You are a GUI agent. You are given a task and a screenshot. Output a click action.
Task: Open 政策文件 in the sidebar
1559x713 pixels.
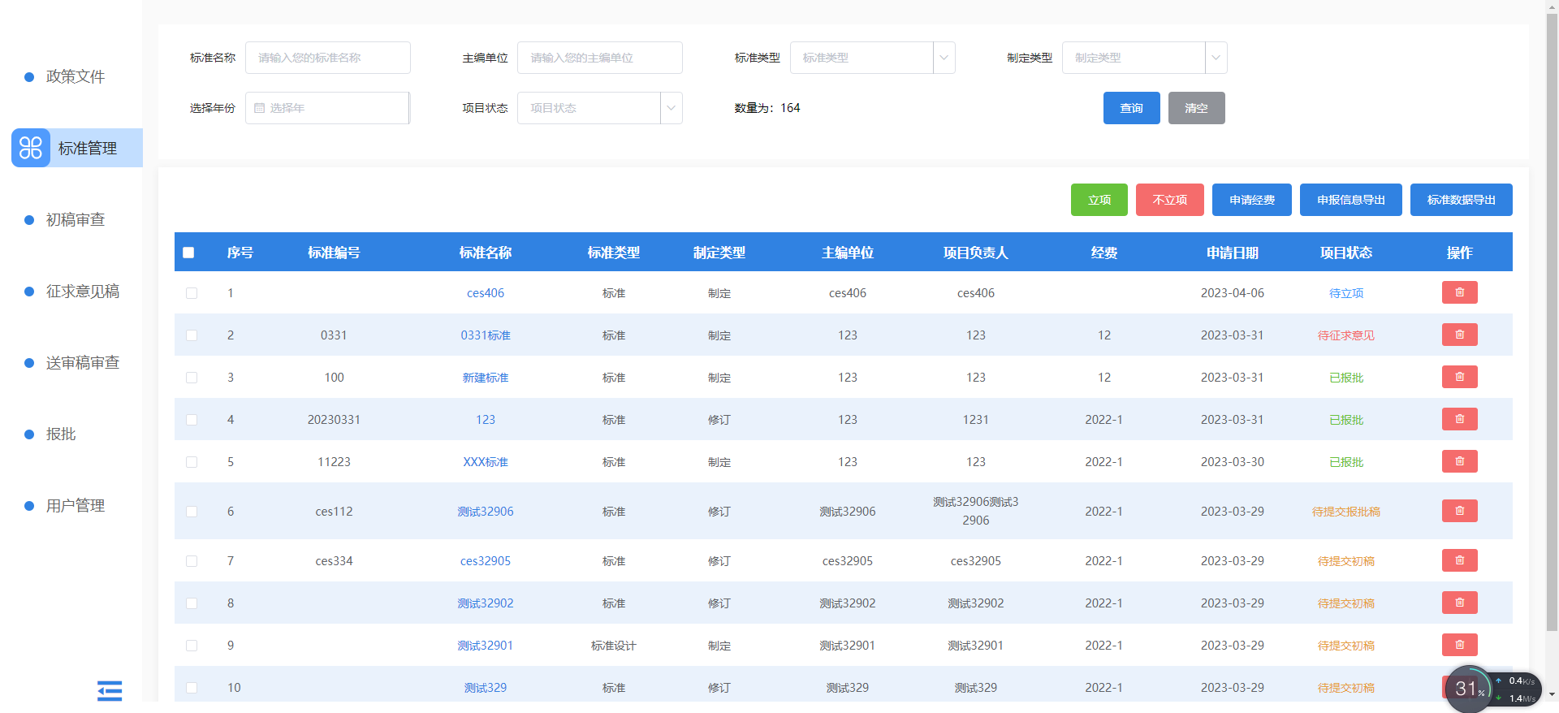[x=76, y=76]
